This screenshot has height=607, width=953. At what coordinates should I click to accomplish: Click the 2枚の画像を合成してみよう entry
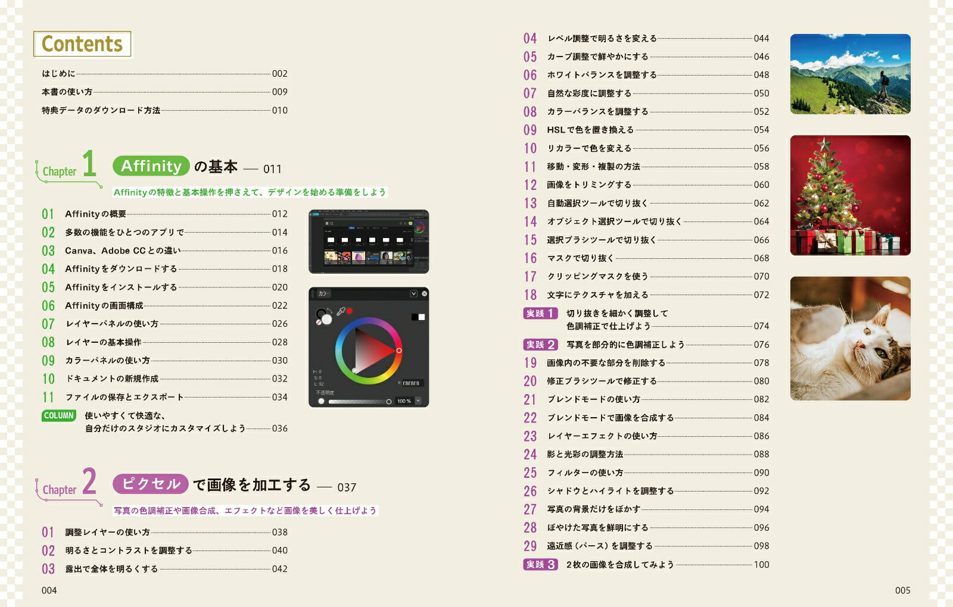646,565
